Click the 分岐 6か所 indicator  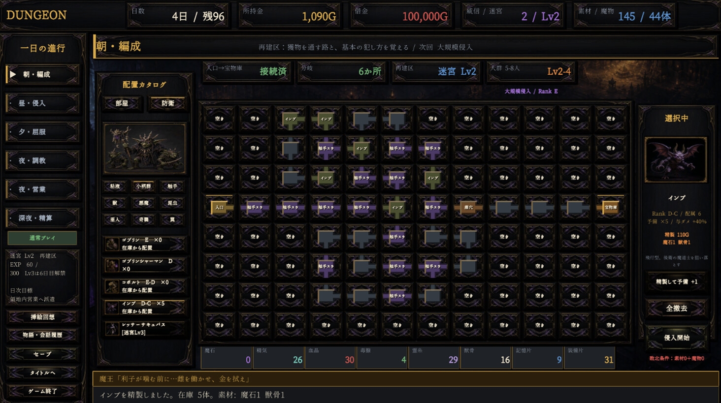coord(341,71)
